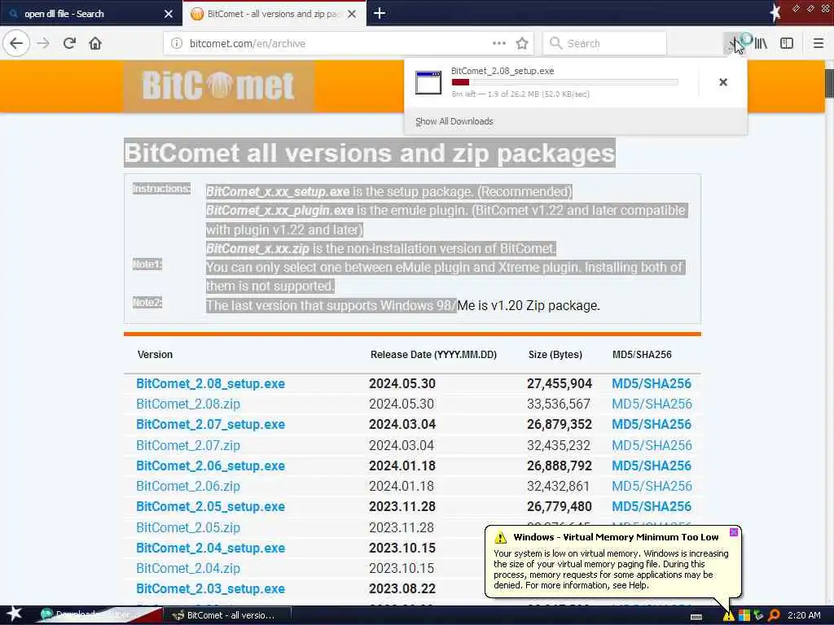Click the 'BitComet all versions and zip packages' heading
Screen dimensions: 834x625
(x=370, y=153)
